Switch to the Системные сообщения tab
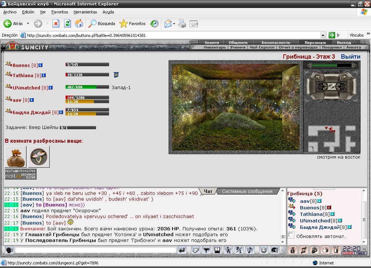Viewport: 371px width, 268px height. tap(247, 191)
